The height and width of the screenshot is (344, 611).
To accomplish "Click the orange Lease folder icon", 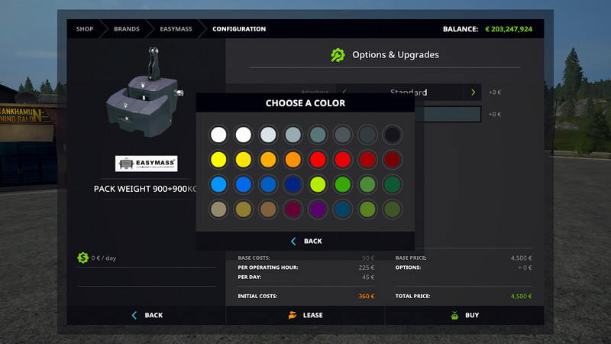I will pyautogui.click(x=293, y=315).
